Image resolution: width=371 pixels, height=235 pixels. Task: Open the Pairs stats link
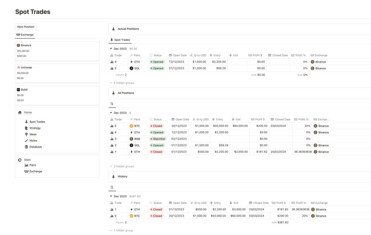point(32,165)
